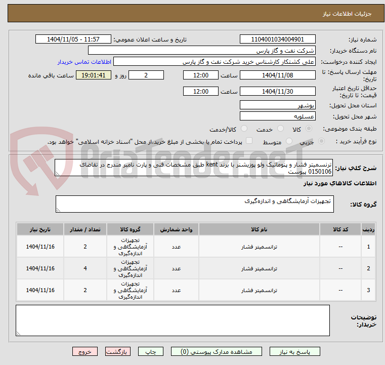Click the خروج exit button
This screenshot has width=385, height=365.
coord(84,351)
